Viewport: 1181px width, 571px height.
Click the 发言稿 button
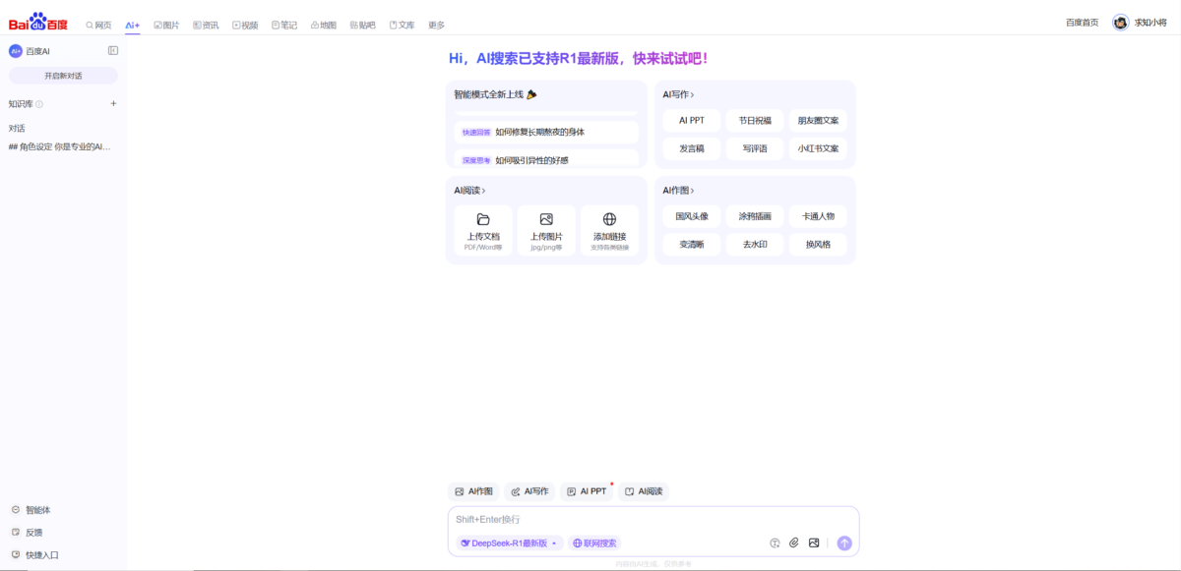pyautogui.click(x=692, y=148)
